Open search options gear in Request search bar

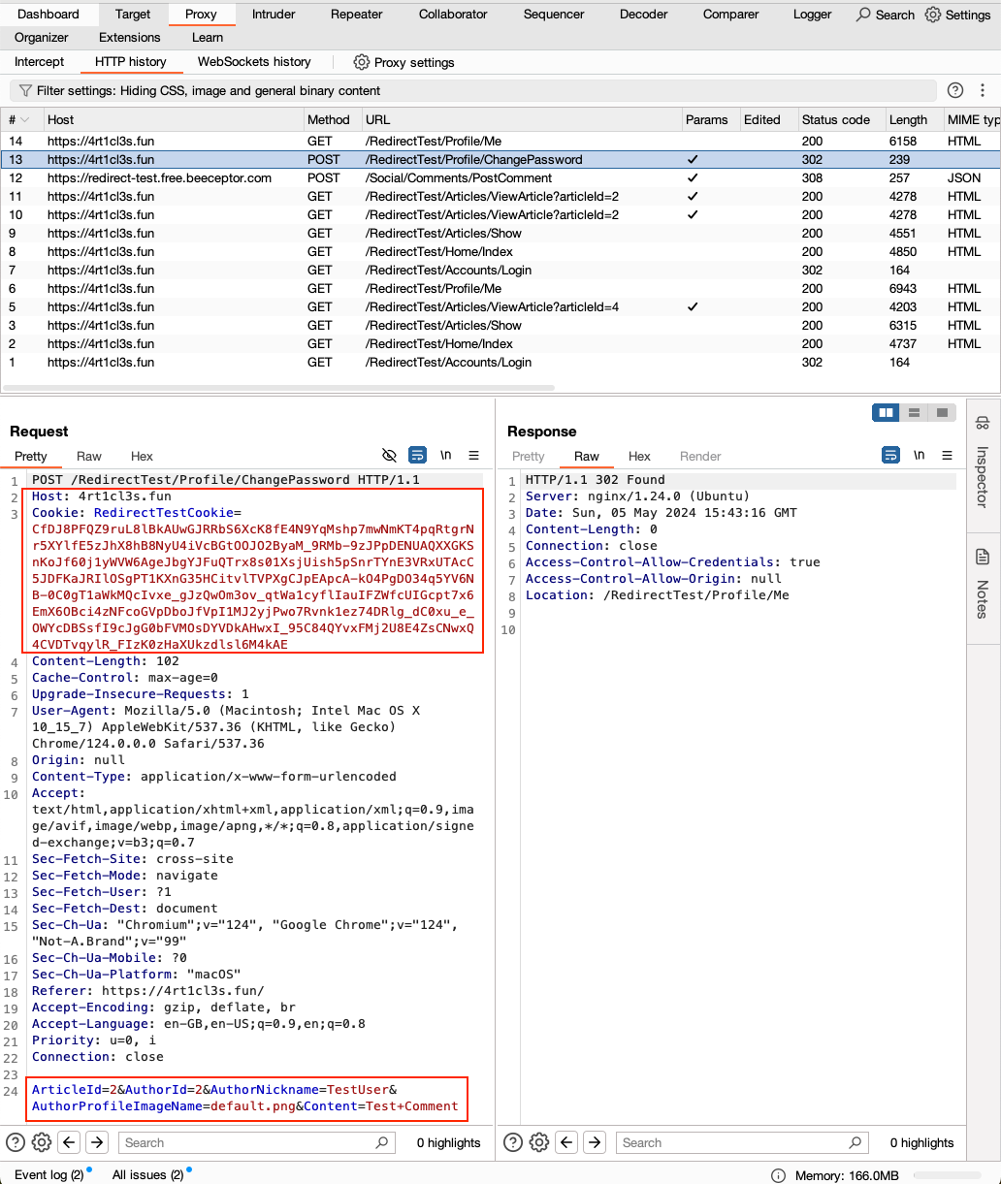[40, 1142]
